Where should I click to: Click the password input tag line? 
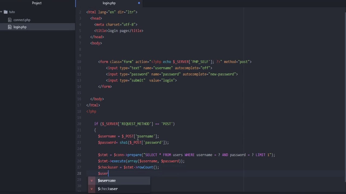pyautogui.click(x=172, y=74)
